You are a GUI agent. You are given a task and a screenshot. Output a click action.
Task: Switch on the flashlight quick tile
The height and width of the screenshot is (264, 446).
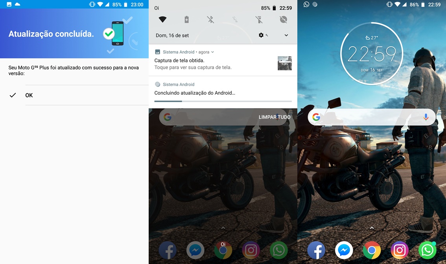tap(259, 19)
